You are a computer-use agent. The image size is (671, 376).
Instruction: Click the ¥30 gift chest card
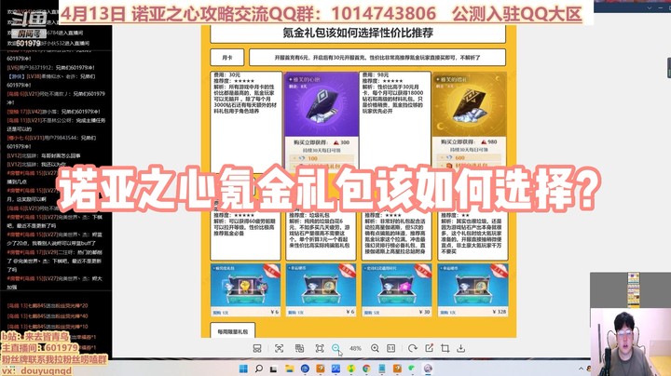point(397,290)
